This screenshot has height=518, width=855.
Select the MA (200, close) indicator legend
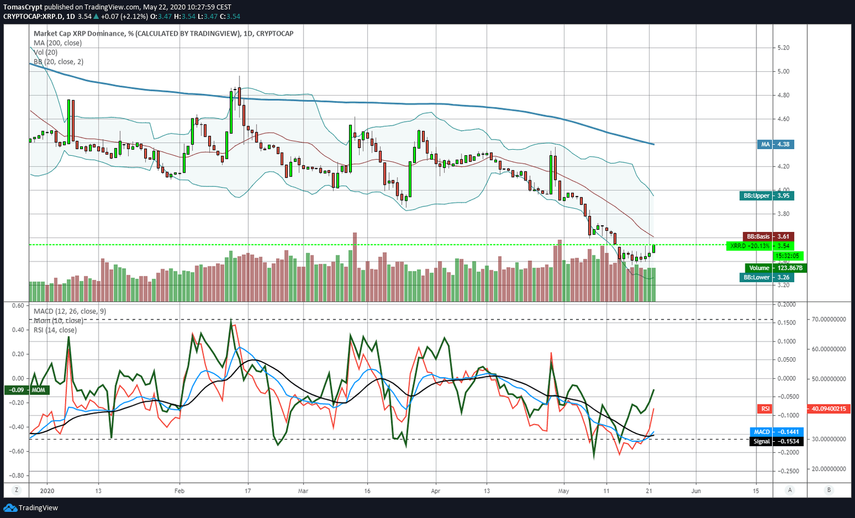click(x=57, y=43)
